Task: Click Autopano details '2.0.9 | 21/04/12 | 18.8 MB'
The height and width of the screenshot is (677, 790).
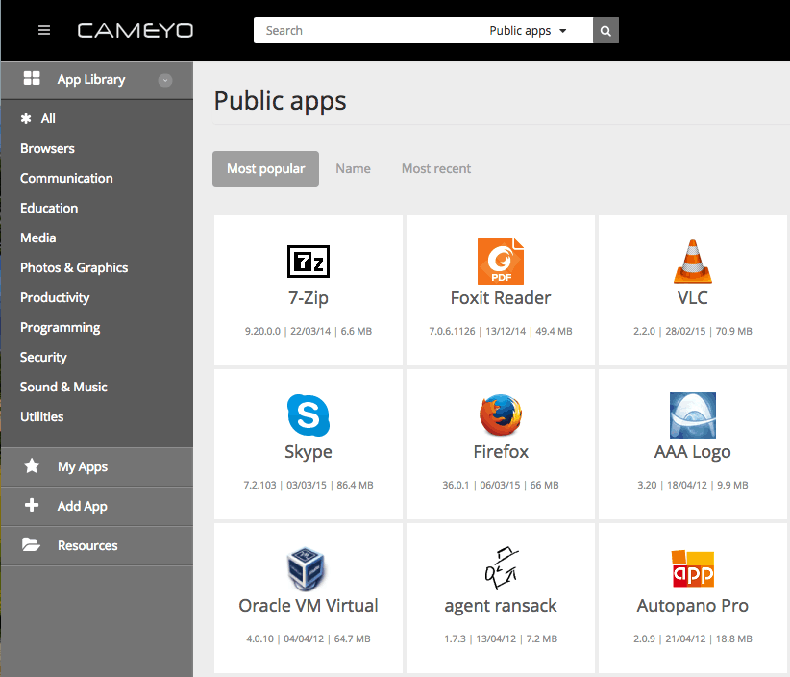Action: [693, 639]
